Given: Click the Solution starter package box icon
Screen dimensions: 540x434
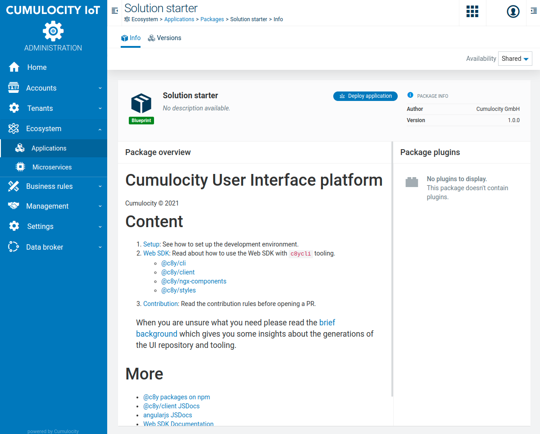Looking at the screenshot, I should pos(141,104).
